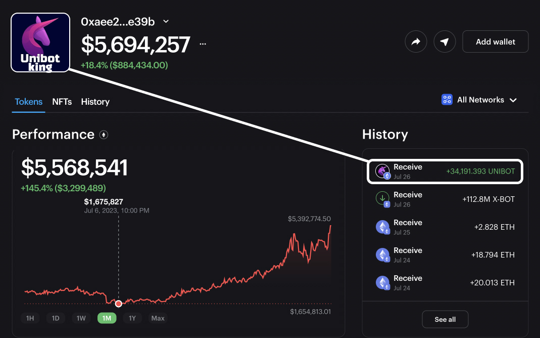
Task: Click the $1,654,813.01 chart low label
Action: 310,312
